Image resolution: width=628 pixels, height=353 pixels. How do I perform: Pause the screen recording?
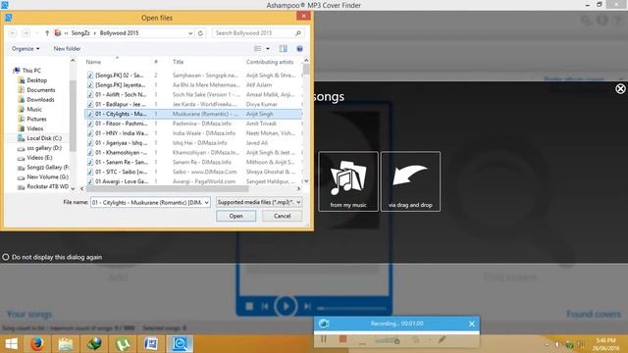tap(323, 339)
